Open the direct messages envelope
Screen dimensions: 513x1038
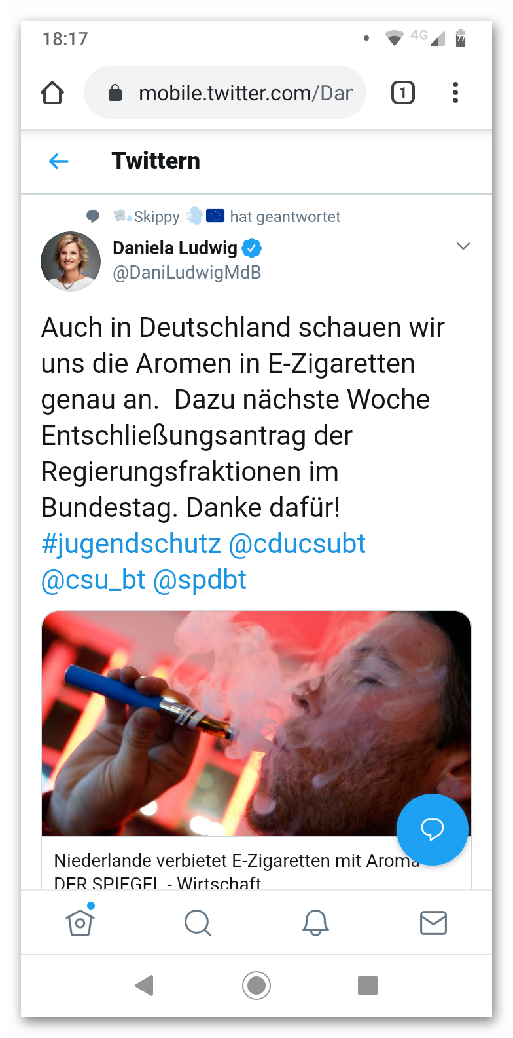433,923
